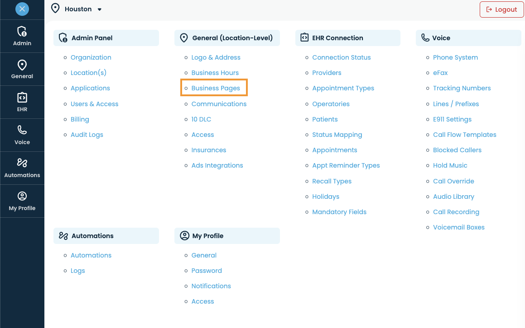Open the My Profile sidebar icon
Screen dimensions: 525x328
22,196
